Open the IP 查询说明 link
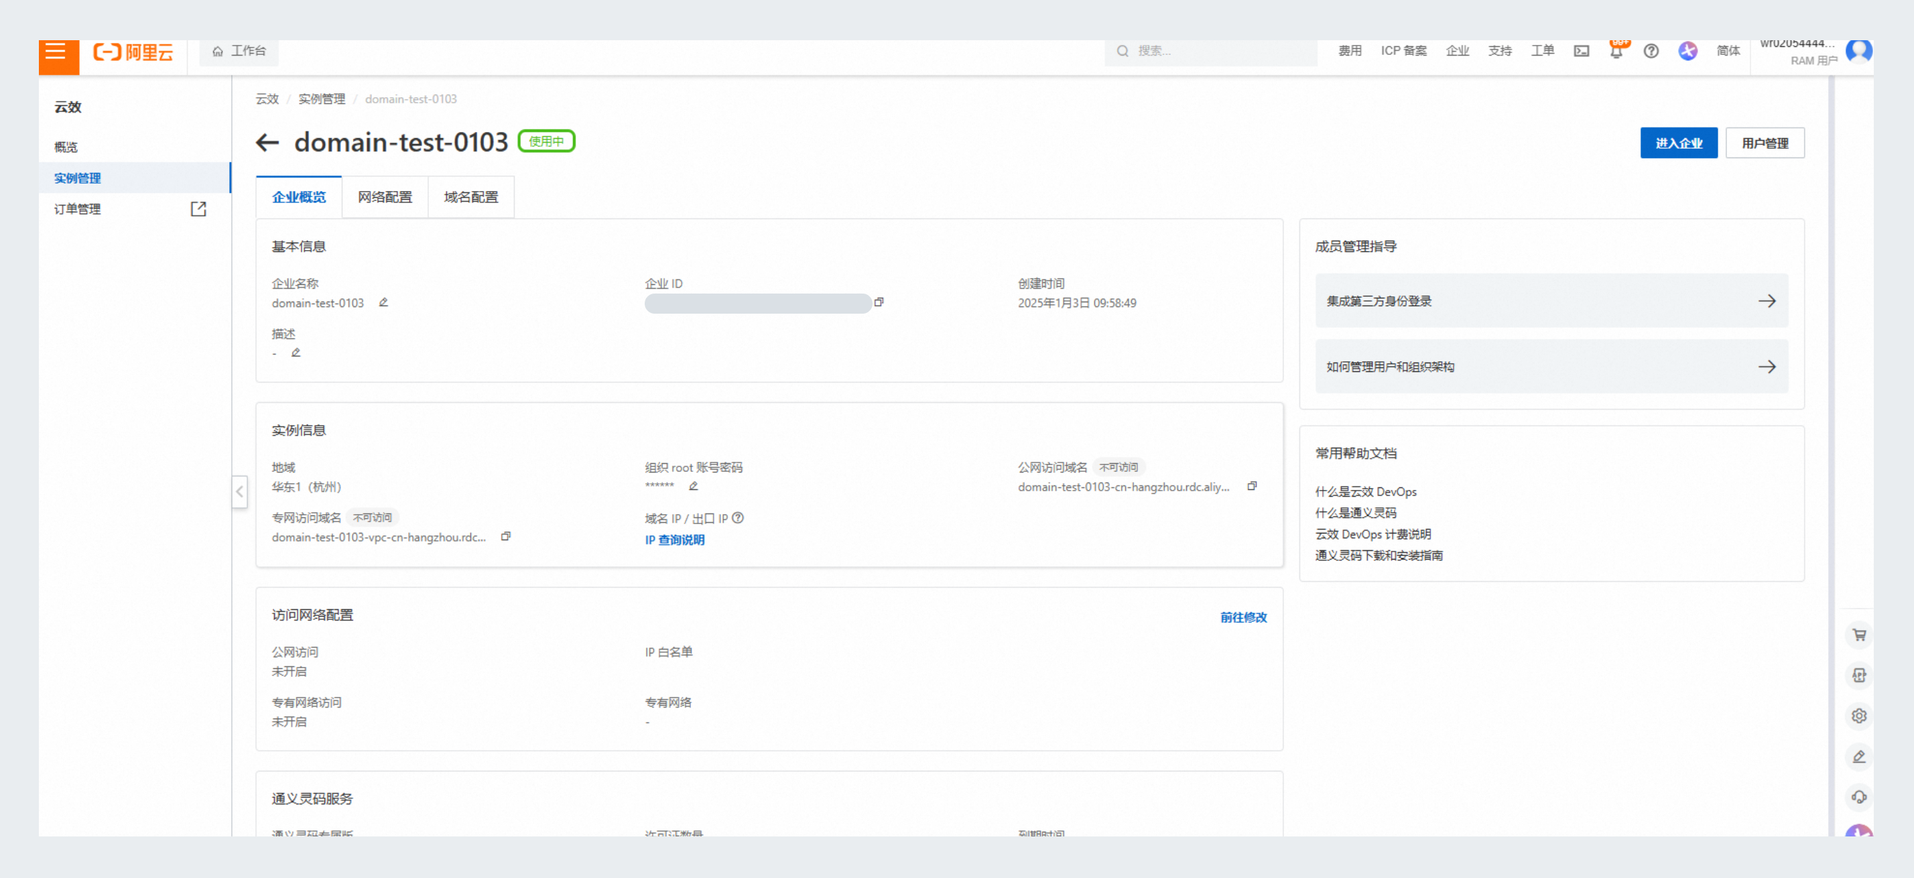The height and width of the screenshot is (878, 1914). click(x=674, y=540)
